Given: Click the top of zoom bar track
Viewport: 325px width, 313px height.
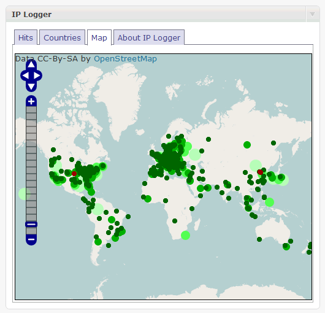Looking at the screenshot, I should pyautogui.click(x=31, y=109).
